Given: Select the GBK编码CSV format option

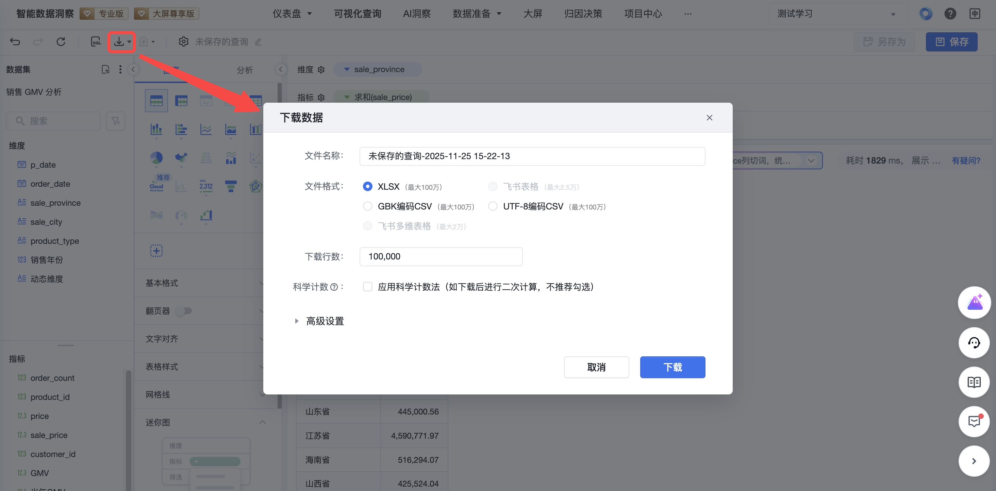Looking at the screenshot, I should point(368,206).
